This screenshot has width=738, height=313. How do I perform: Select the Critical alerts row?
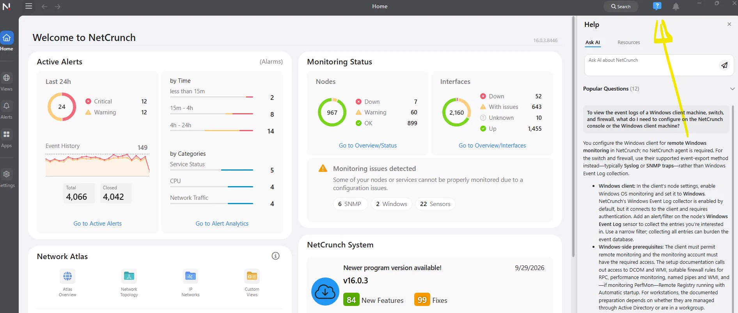[x=116, y=101]
